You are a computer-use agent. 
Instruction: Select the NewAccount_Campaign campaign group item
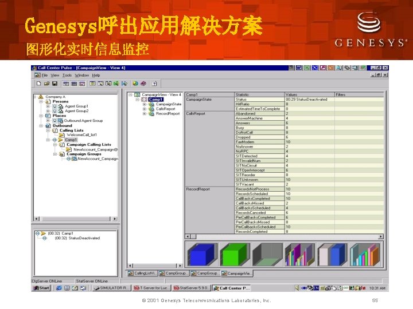[x=98, y=159]
